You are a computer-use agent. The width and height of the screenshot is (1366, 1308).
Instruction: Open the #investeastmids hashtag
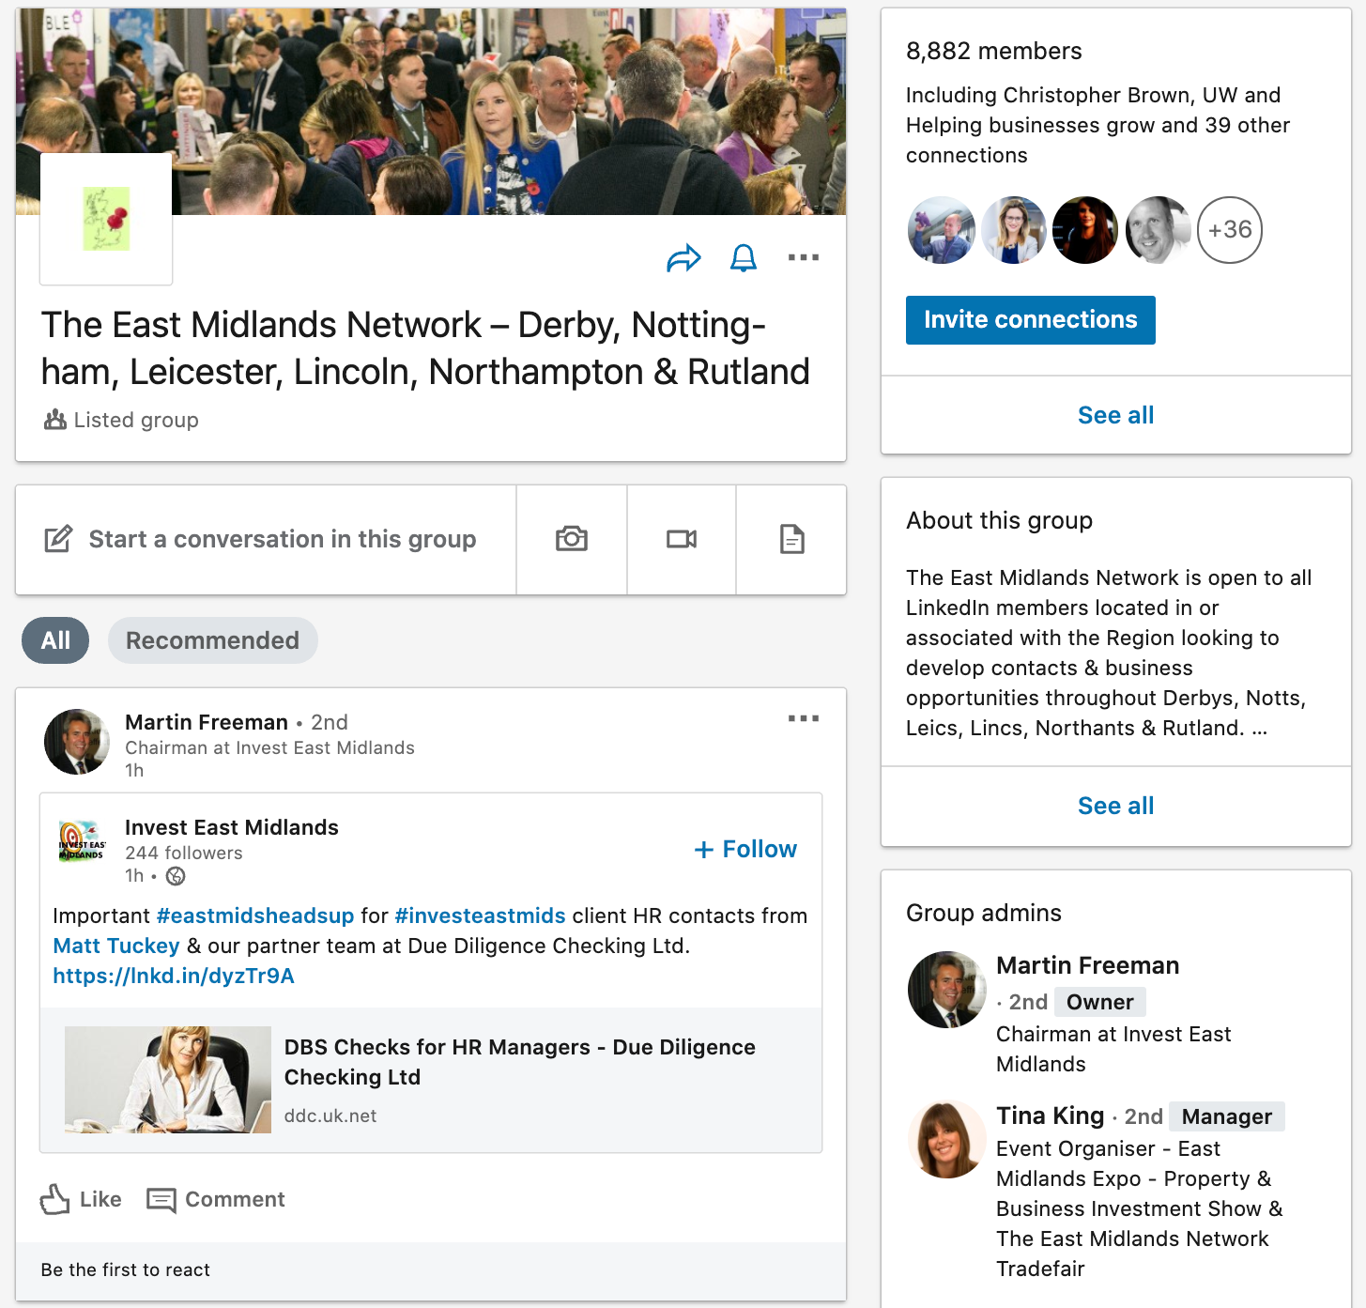coord(480,916)
